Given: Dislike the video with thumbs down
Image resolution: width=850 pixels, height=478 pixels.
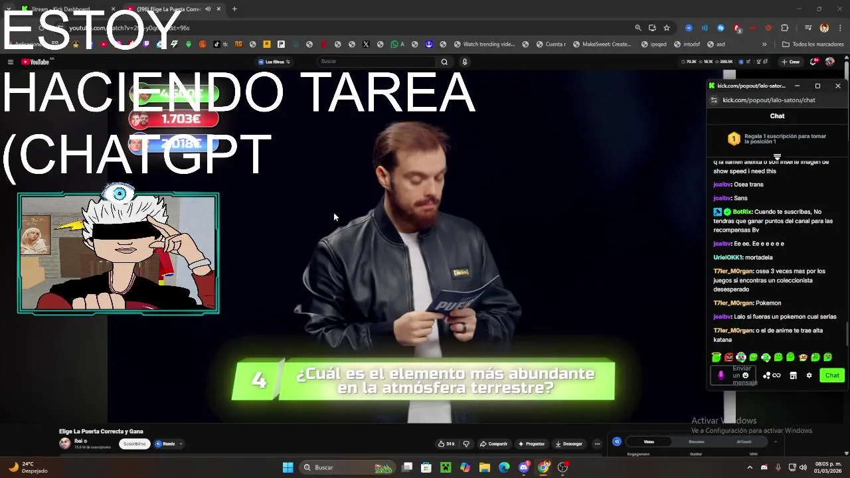Looking at the screenshot, I should pyautogui.click(x=466, y=443).
